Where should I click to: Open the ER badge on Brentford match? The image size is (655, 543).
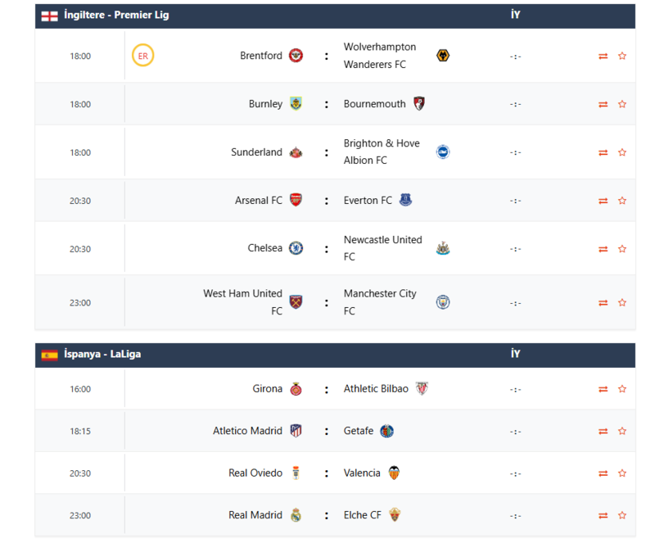coord(143,56)
